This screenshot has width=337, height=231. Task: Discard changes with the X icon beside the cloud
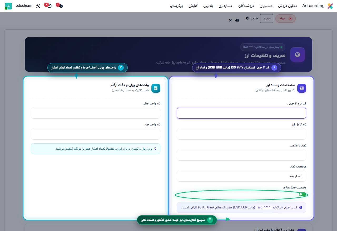[230, 20]
